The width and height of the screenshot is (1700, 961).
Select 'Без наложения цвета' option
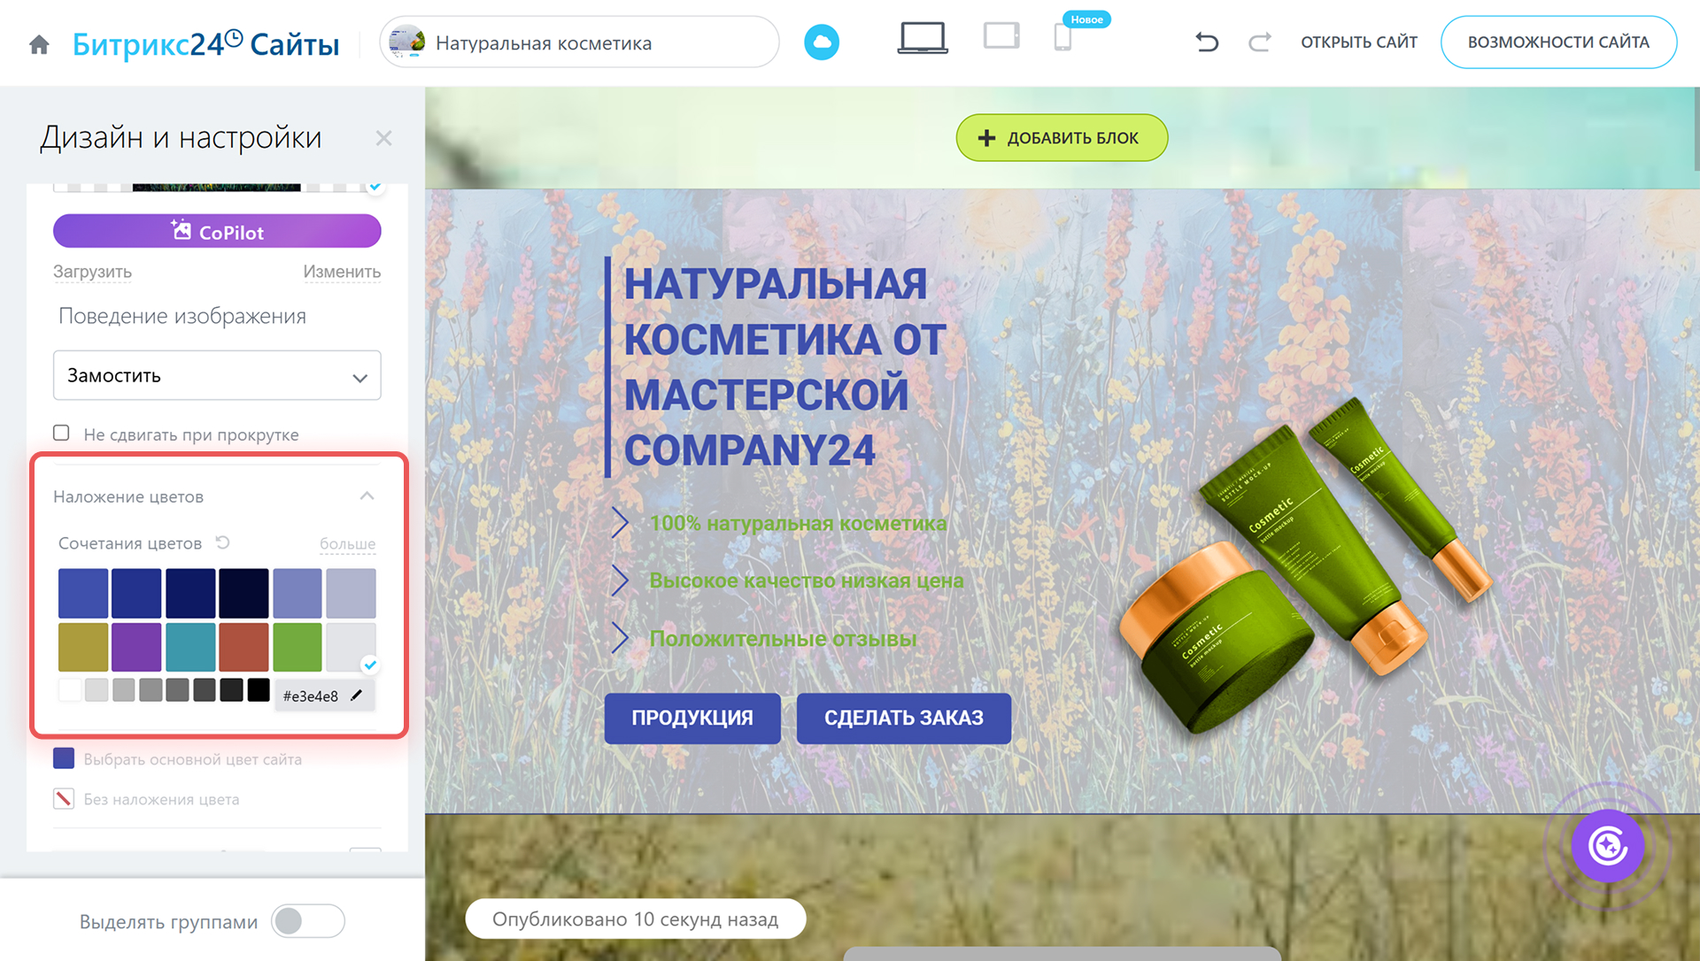pyautogui.click(x=64, y=799)
